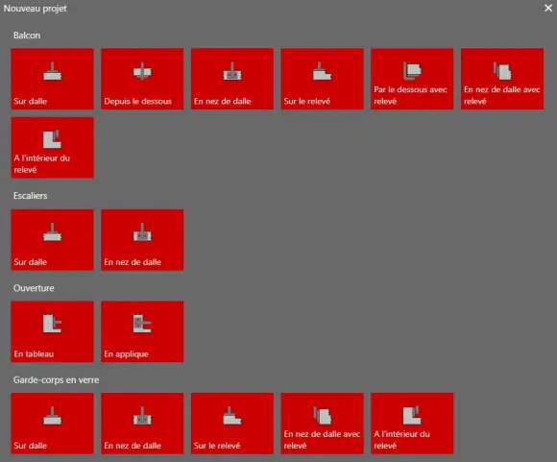Select Escaliers 'En nez de dalle' tile
The width and height of the screenshot is (557, 462).
(x=142, y=240)
